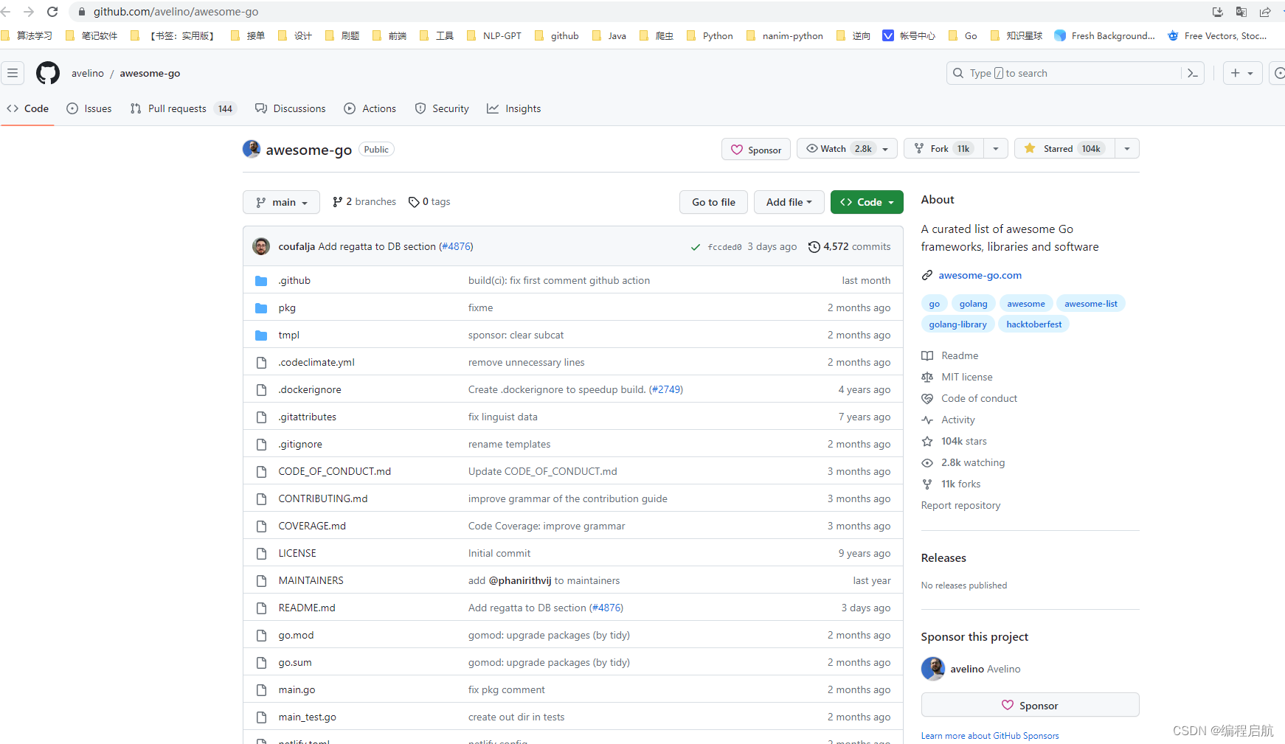Click file icon for LICENSE
This screenshot has height=744, width=1285.
click(261, 553)
